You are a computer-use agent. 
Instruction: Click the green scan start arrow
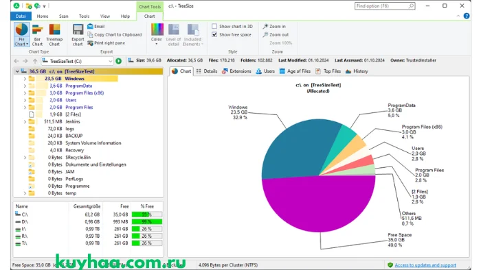click(x=118, y=61)
